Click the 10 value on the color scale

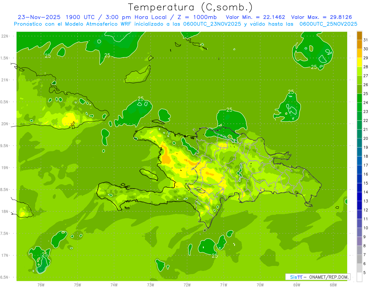[x=366, y=228]
